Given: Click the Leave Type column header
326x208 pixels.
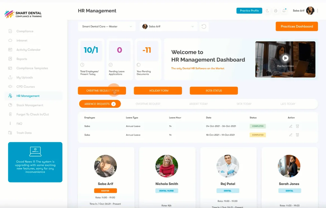Looking at the screenshot, I should click(132, 118).
